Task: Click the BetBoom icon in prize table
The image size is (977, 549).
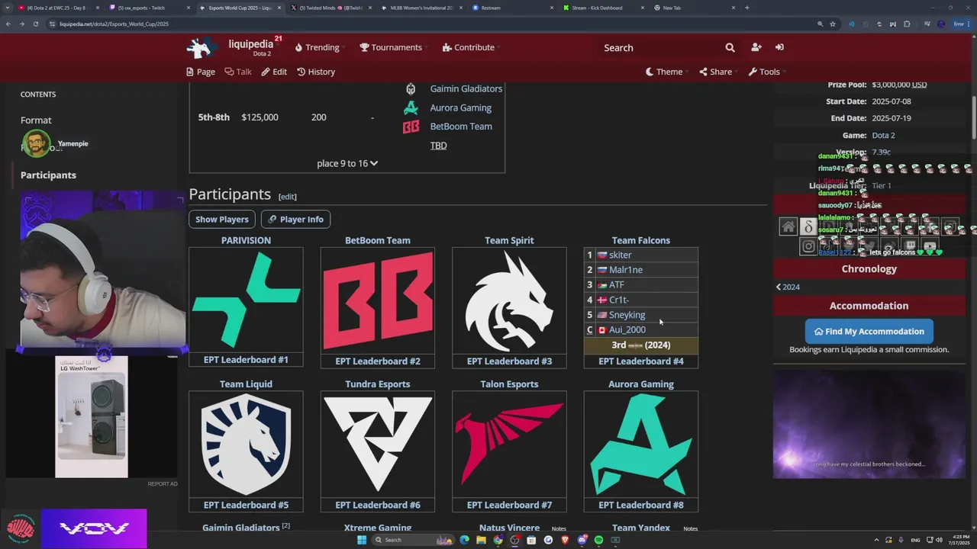Action: [411, 127]
